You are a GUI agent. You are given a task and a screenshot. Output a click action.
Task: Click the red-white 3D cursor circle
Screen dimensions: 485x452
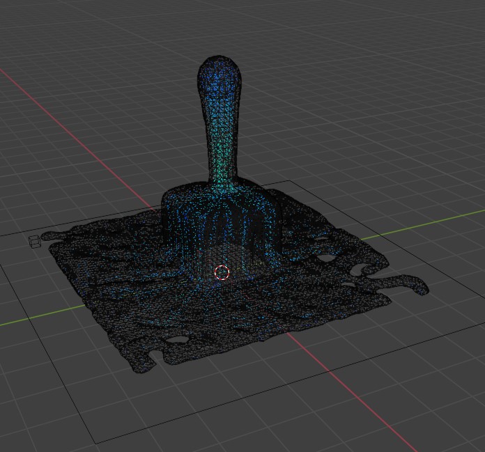(222, 272)
